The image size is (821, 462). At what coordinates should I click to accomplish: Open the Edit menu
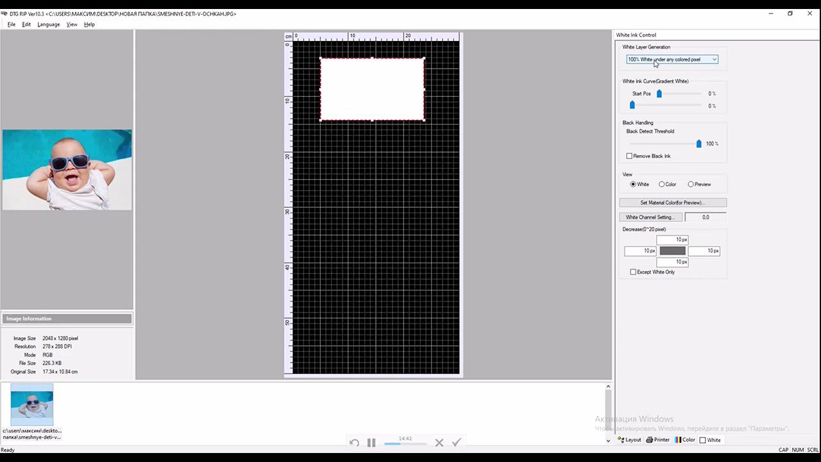coord(26,24)
